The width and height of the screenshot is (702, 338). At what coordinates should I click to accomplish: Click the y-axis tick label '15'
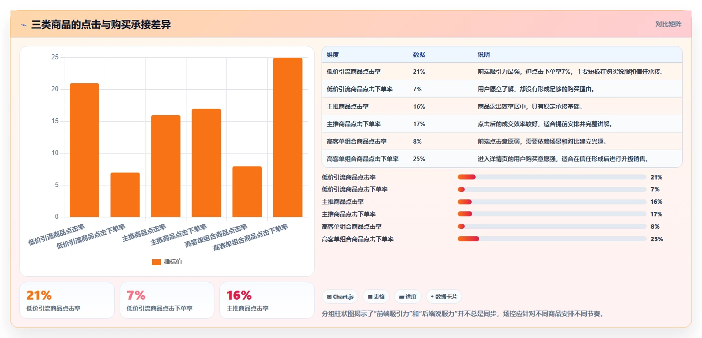click(x=55, y=121)
